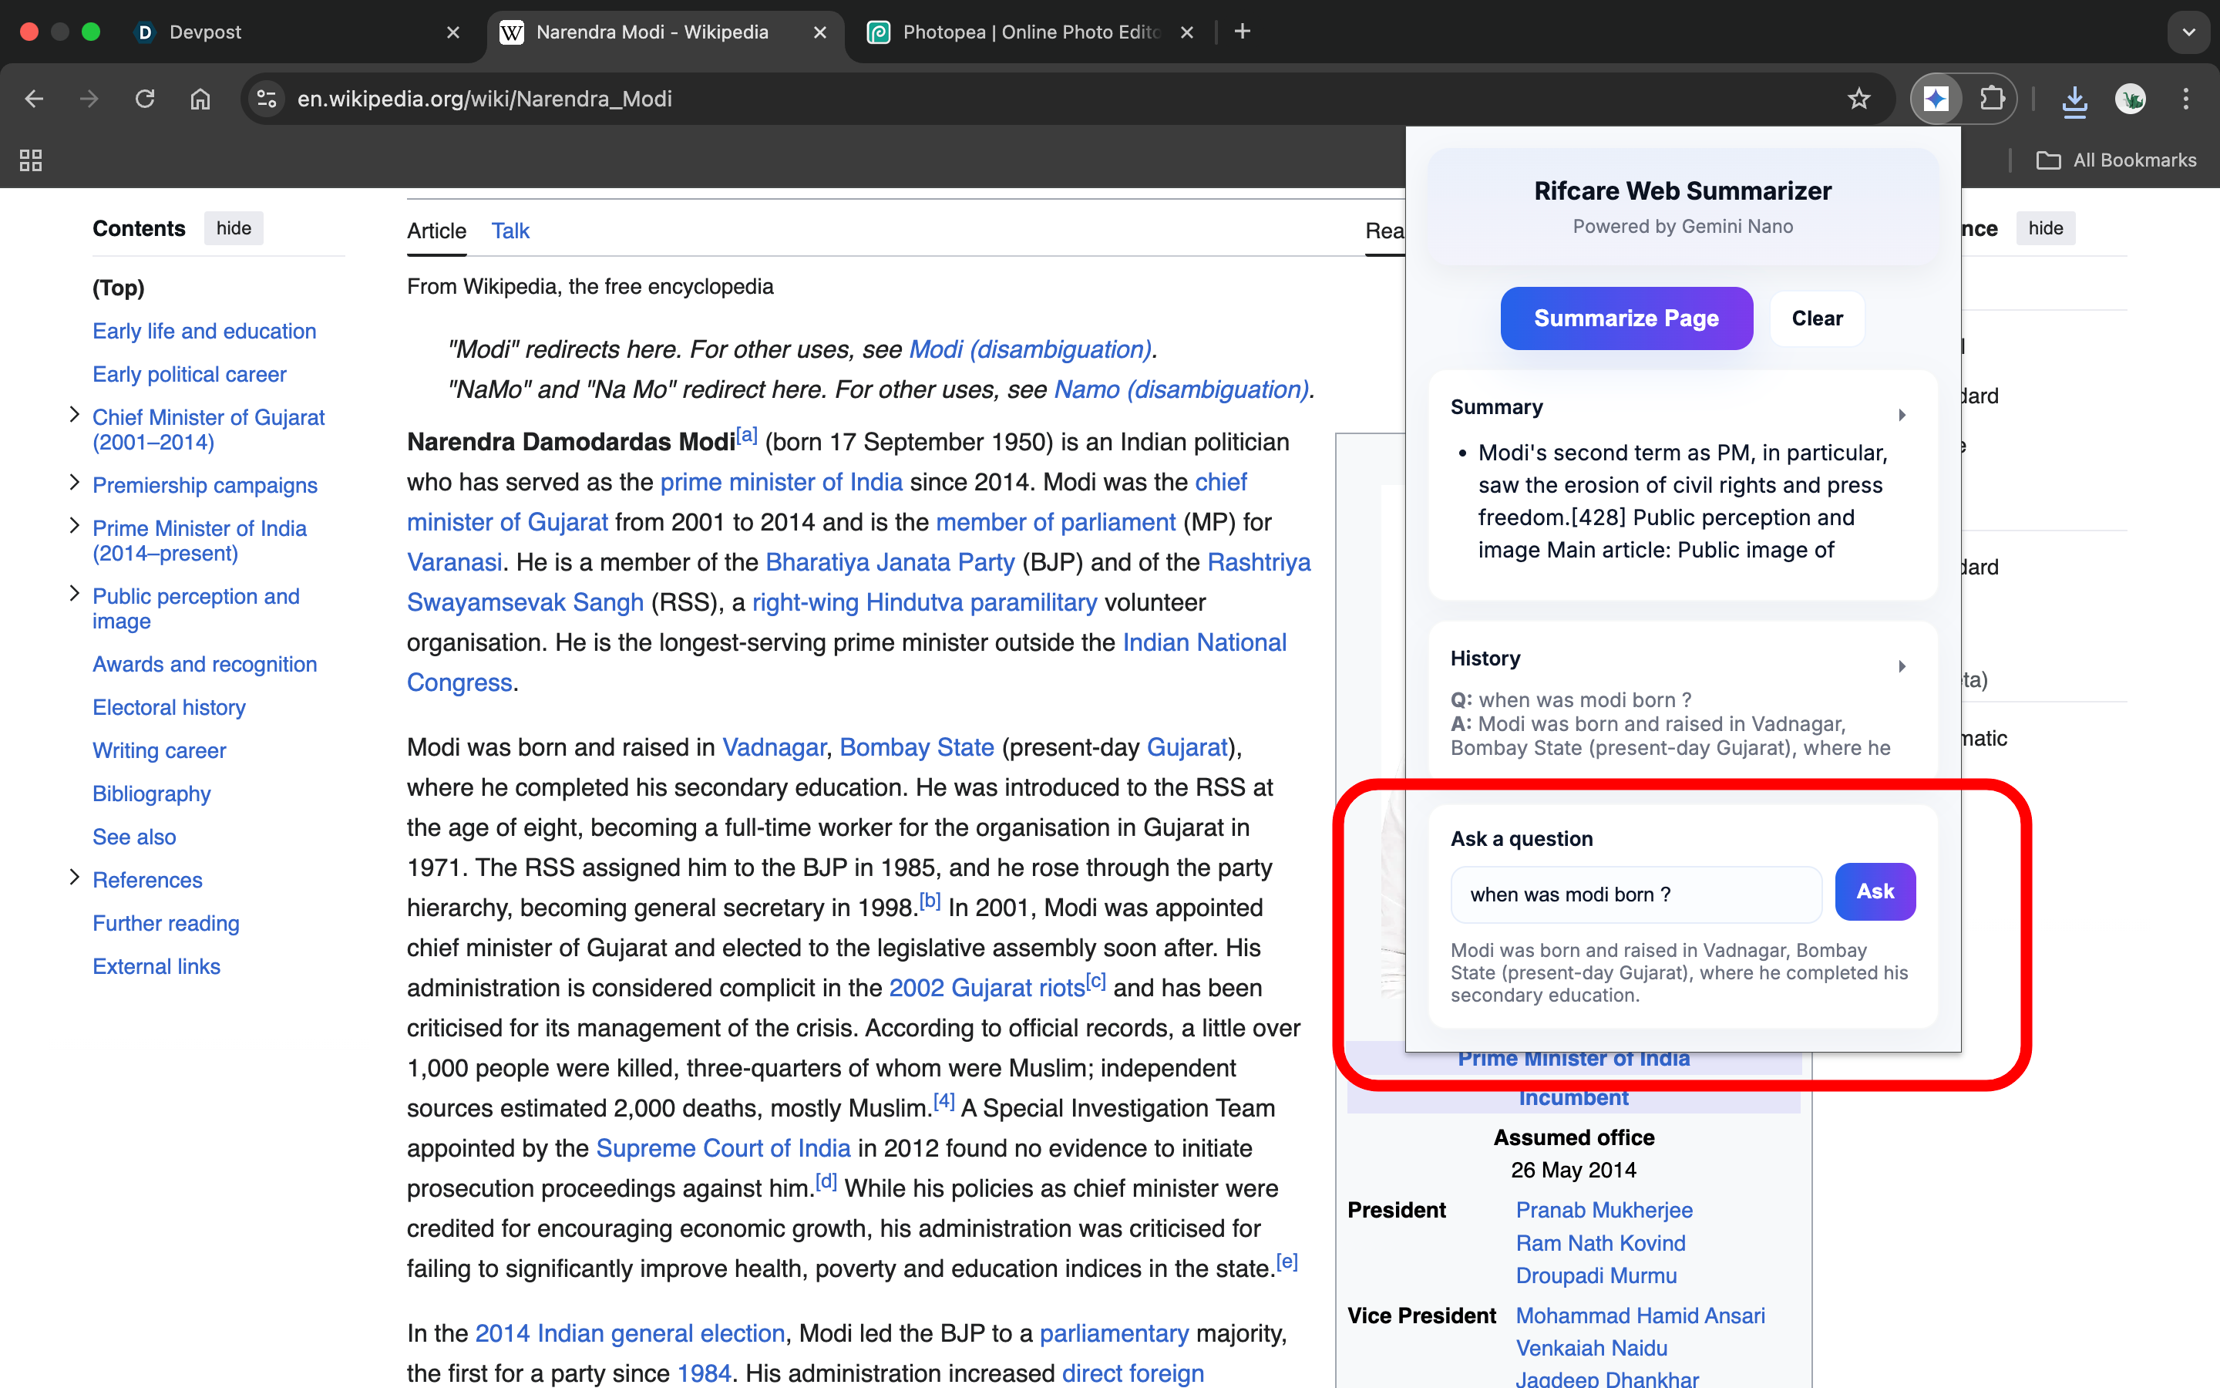
Task: Collapse the History panel arrow
Action: coord(1902,666)
